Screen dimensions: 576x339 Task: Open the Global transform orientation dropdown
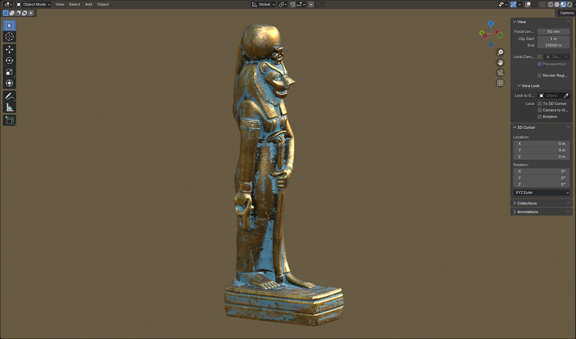(x=263, y=5)
